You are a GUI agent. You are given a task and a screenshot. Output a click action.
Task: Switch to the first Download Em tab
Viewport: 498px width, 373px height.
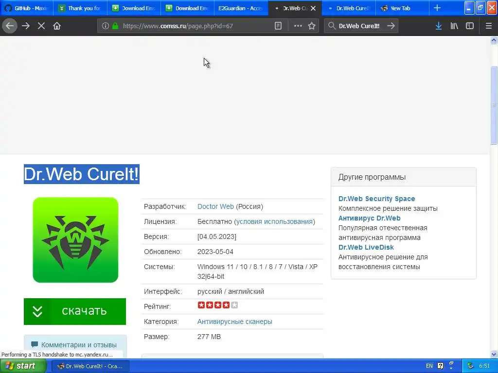[134, 8]
